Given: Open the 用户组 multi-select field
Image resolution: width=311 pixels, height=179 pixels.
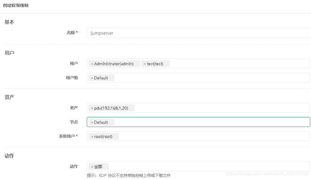Looking at the screenshot, I should coord(198,78).
